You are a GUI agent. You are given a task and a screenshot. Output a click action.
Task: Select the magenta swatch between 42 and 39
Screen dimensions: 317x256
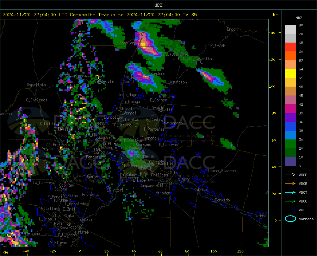click(x=290, y=109)
